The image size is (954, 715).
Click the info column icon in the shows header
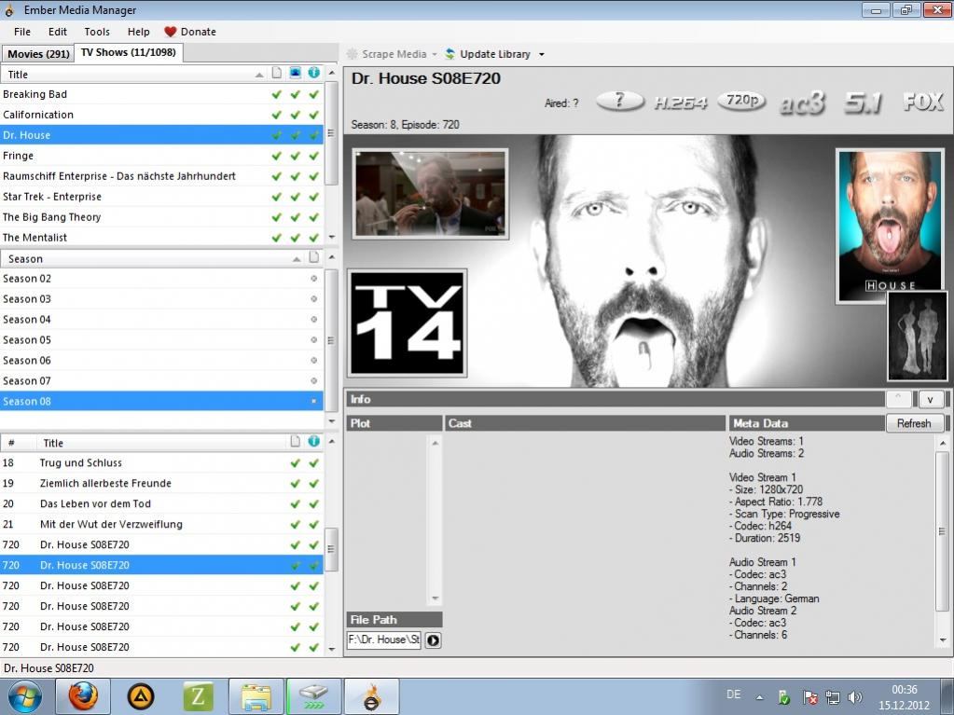(x=314, y=73)
